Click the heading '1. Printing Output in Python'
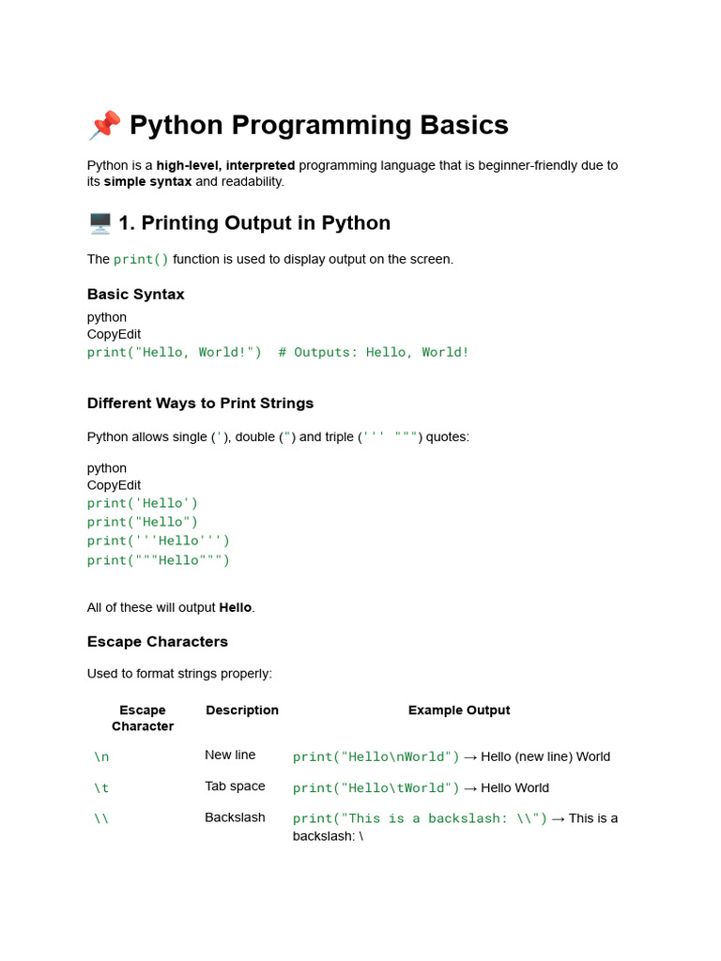This screenshot has width=721, height=961. coord(254,223)
